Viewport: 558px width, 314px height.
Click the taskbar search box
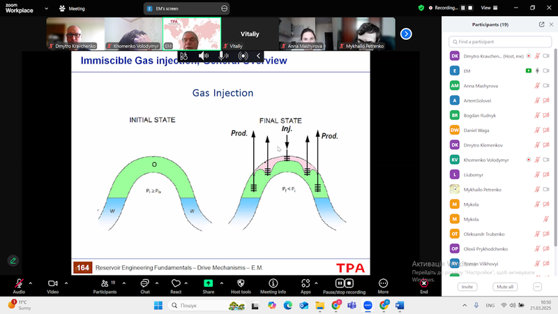(207, 306)
